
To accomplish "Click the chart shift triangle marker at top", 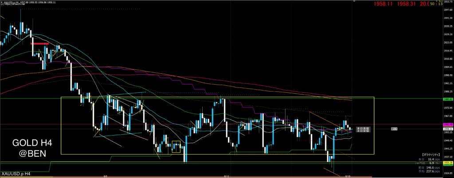I will 353,2.
